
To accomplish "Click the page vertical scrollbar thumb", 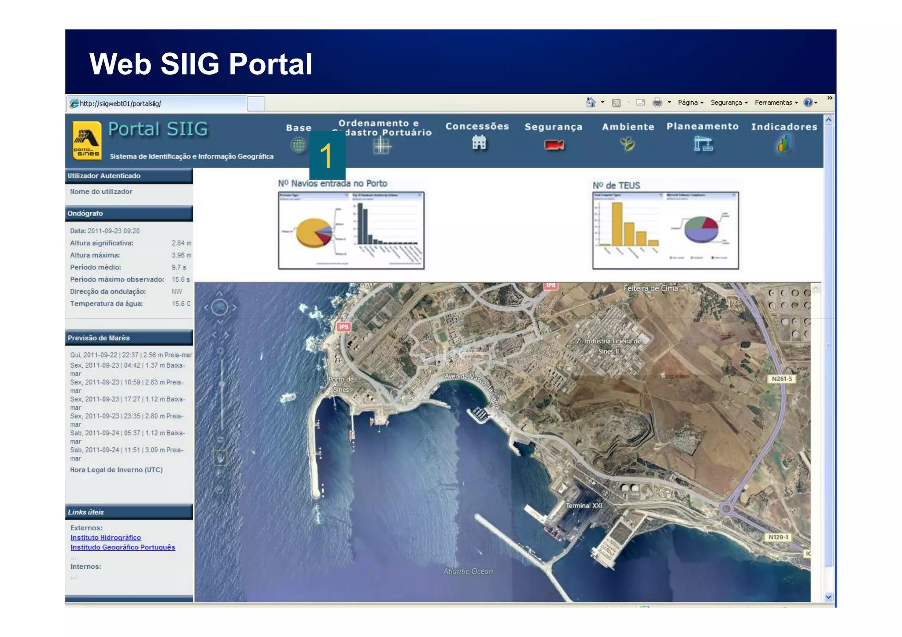I will point(828,346).
